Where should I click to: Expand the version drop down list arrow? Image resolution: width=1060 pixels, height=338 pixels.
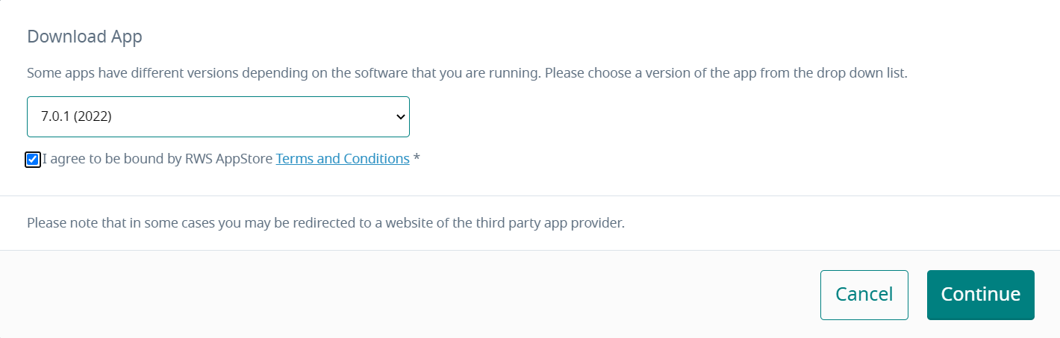click(400, 116)
